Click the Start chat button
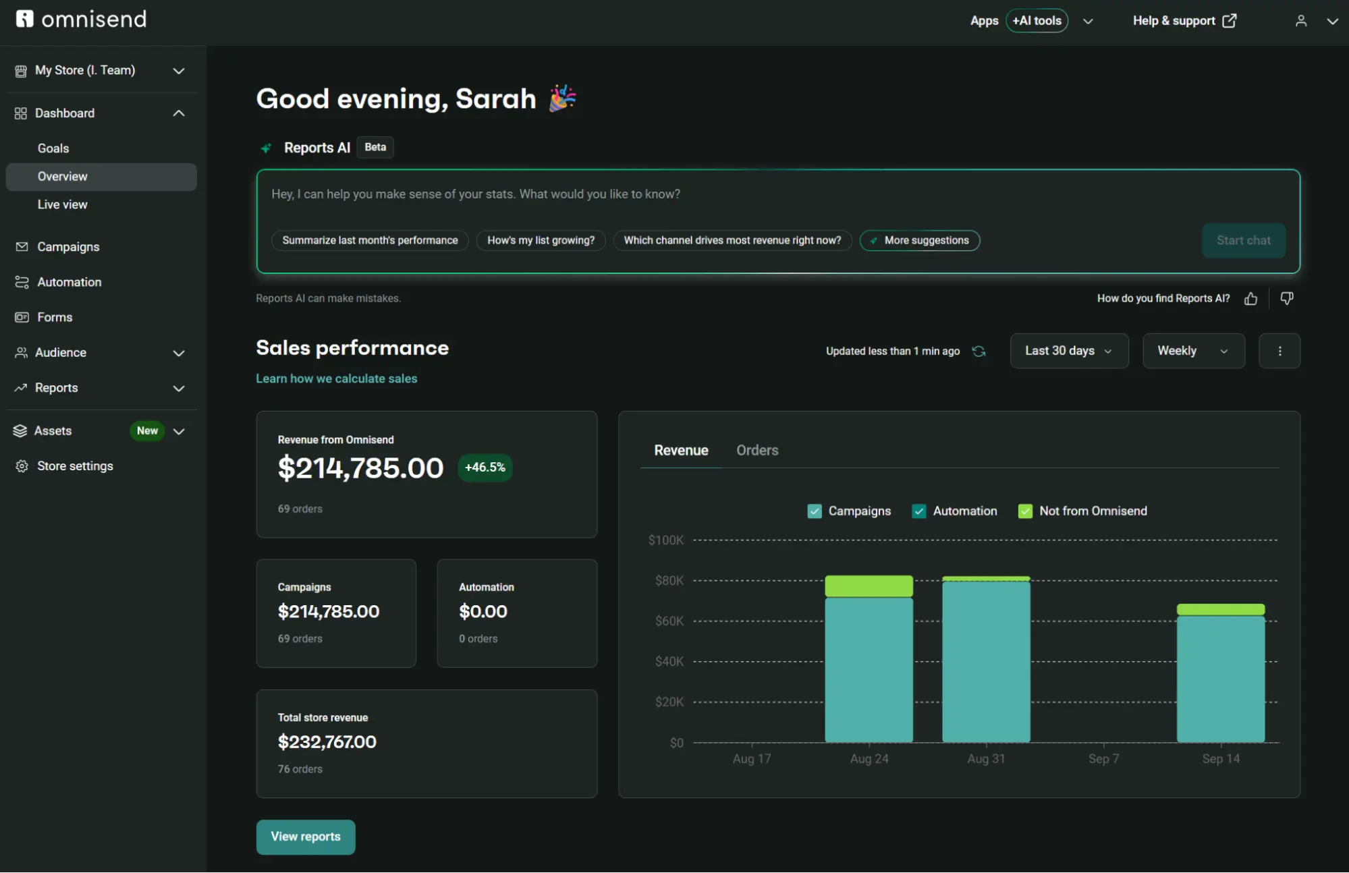The width and height of the screenshot is (1349, 873). point(1244,240)
